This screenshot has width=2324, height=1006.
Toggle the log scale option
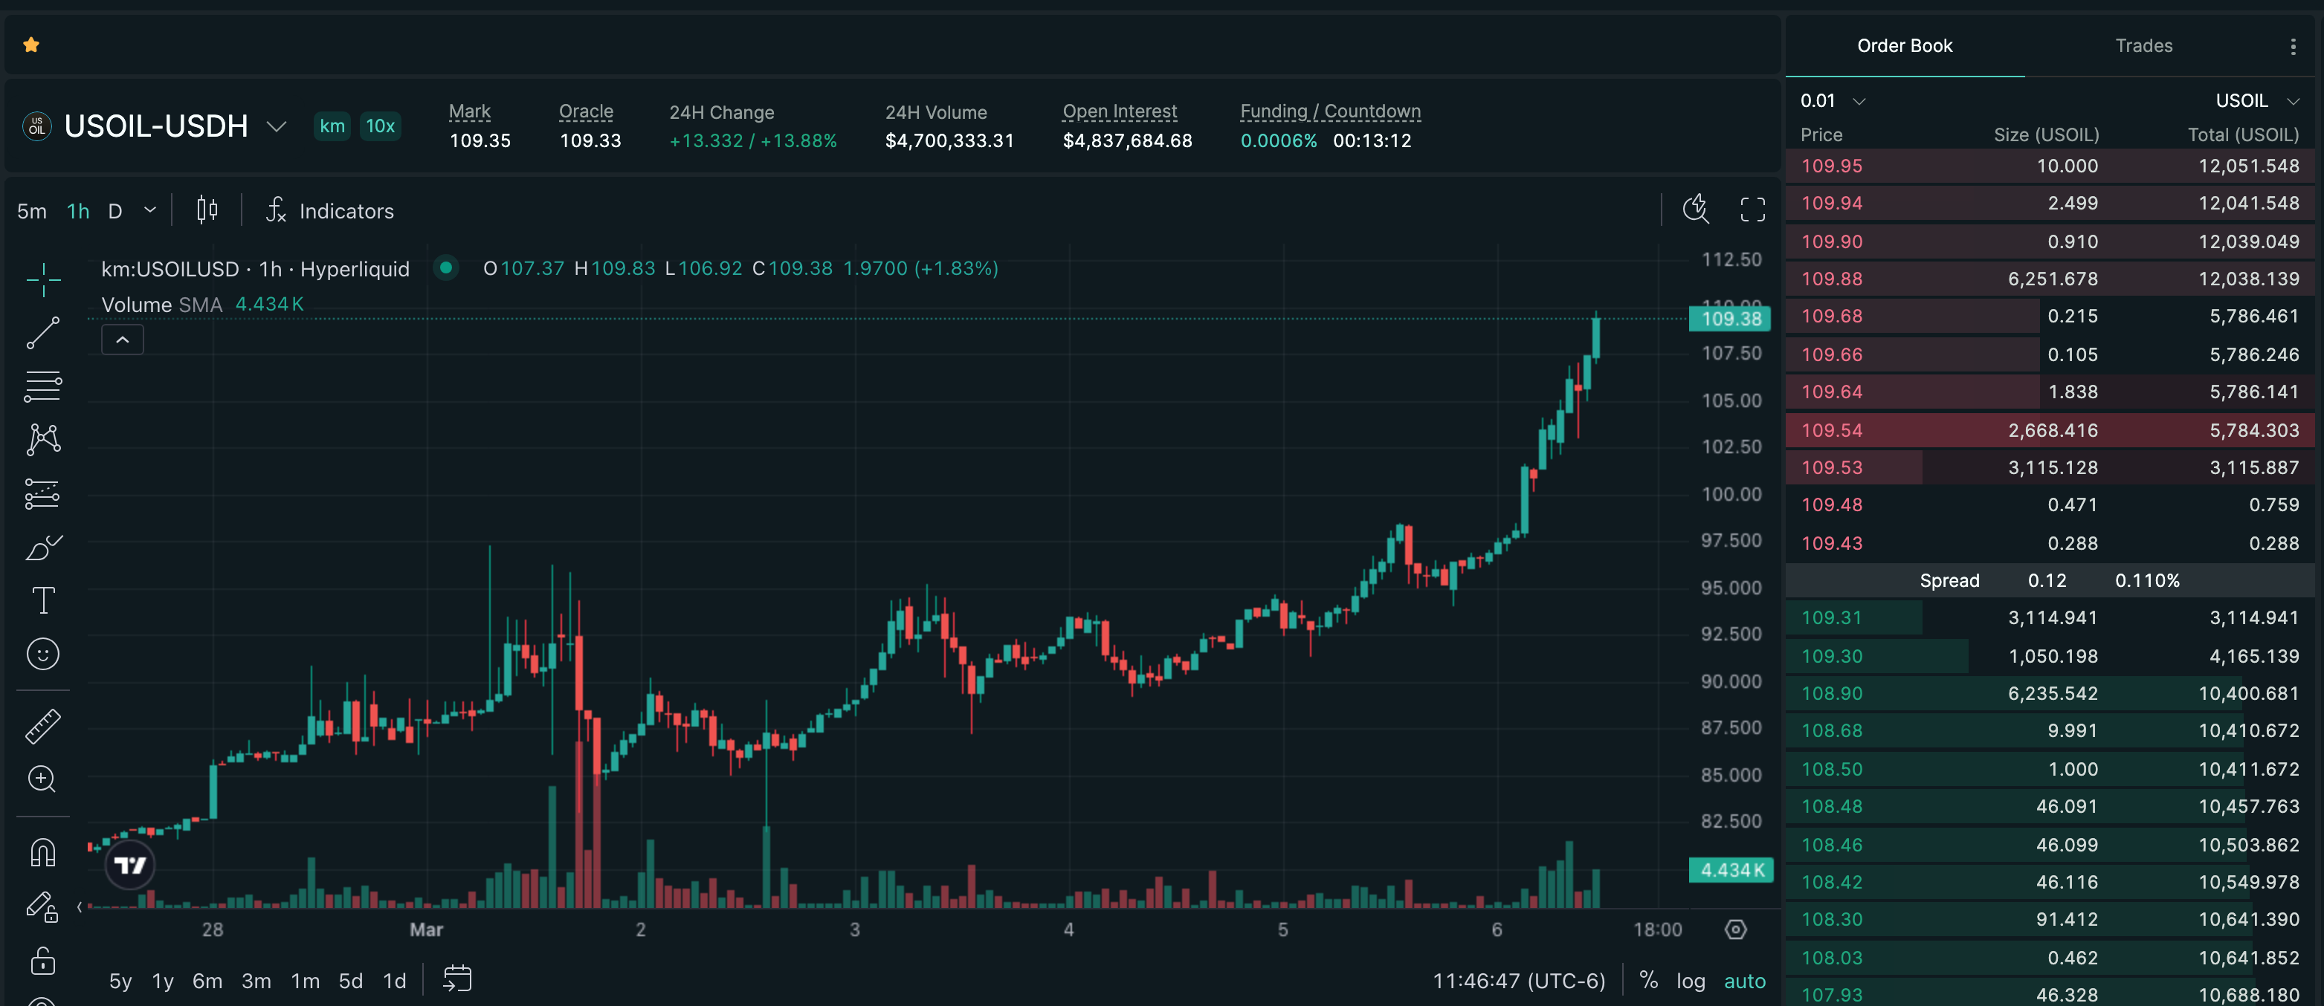(1691, 981)
